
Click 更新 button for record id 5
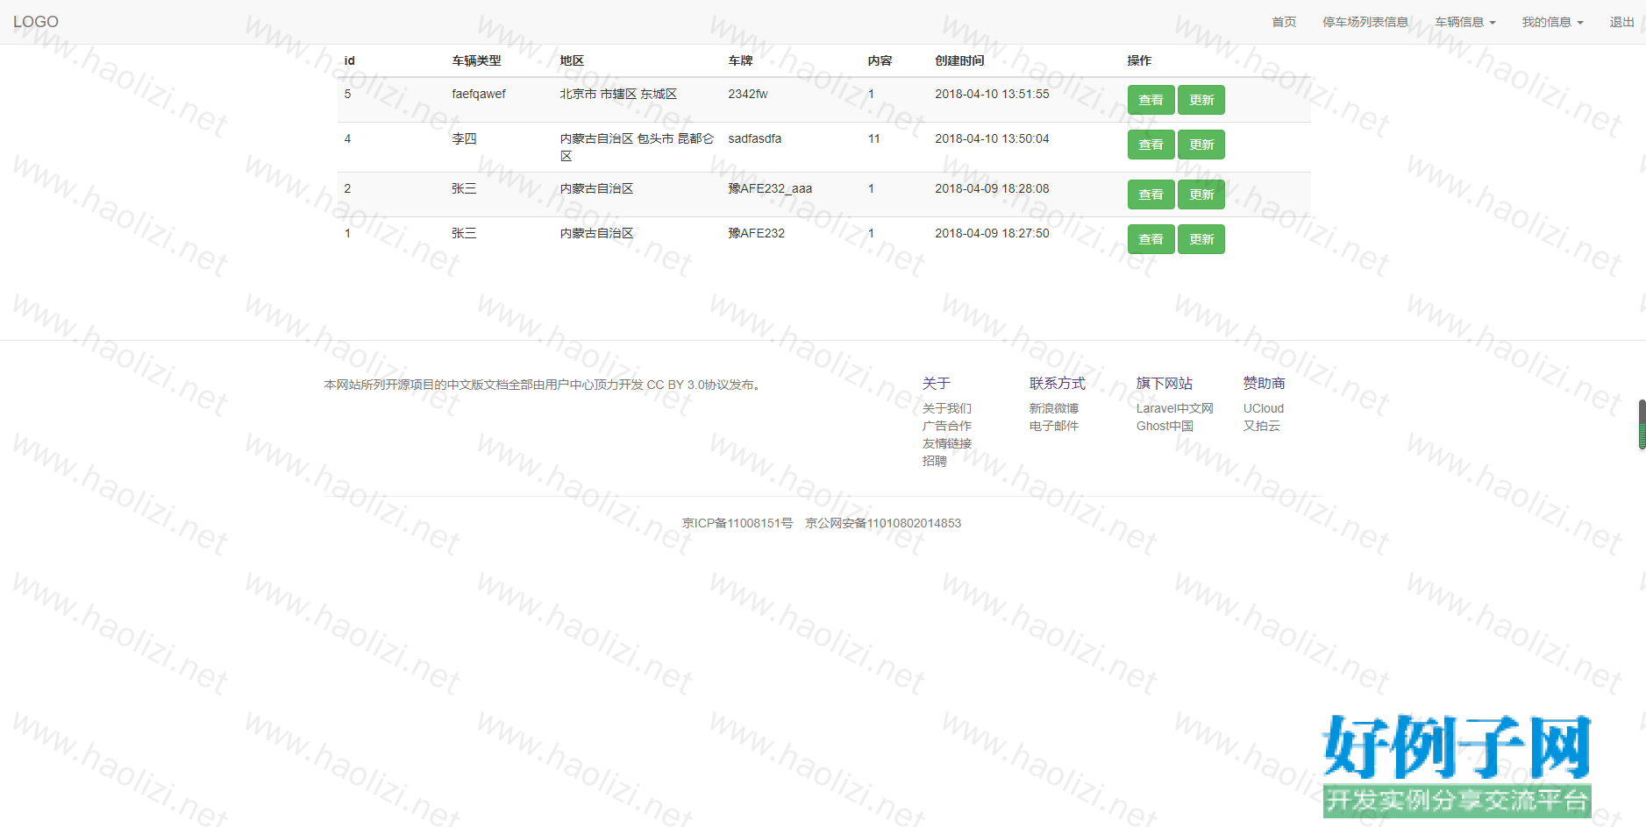[1201, 100]
